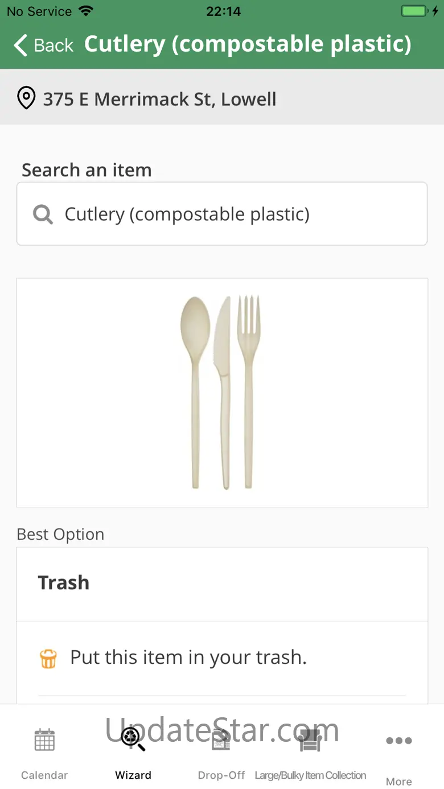Focus the Cutlery search input field
444x789 pixels.
tap(222, 214)
